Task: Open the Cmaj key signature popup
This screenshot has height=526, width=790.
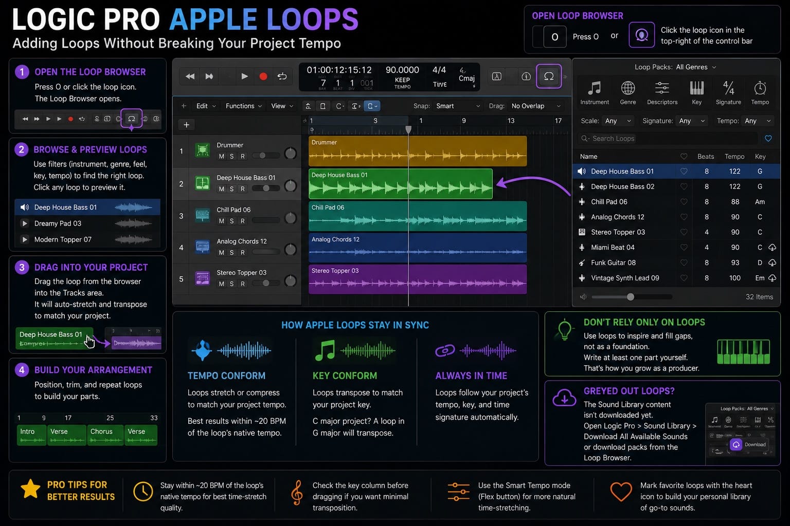Action: tap(466, 79)
